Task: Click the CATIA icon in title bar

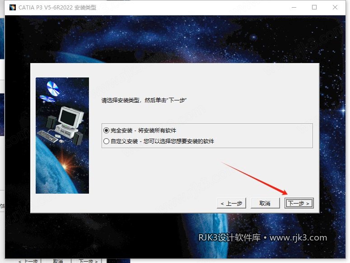Action: click(13, 7)
